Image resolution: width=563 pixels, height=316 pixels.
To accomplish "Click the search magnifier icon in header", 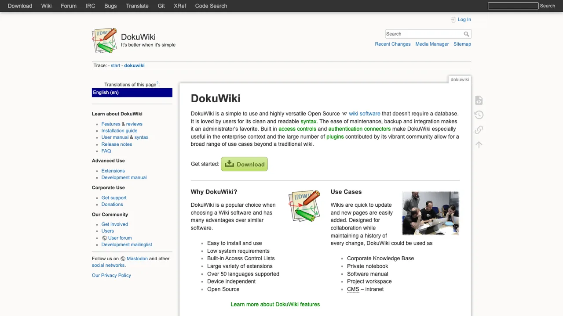I will [x=466, y=34].
